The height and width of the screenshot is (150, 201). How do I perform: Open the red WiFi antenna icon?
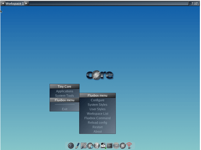pos(129,146)
